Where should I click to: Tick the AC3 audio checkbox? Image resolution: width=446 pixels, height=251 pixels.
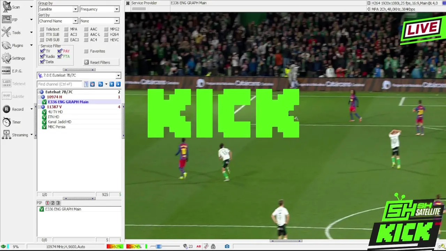tap(66, 35)
